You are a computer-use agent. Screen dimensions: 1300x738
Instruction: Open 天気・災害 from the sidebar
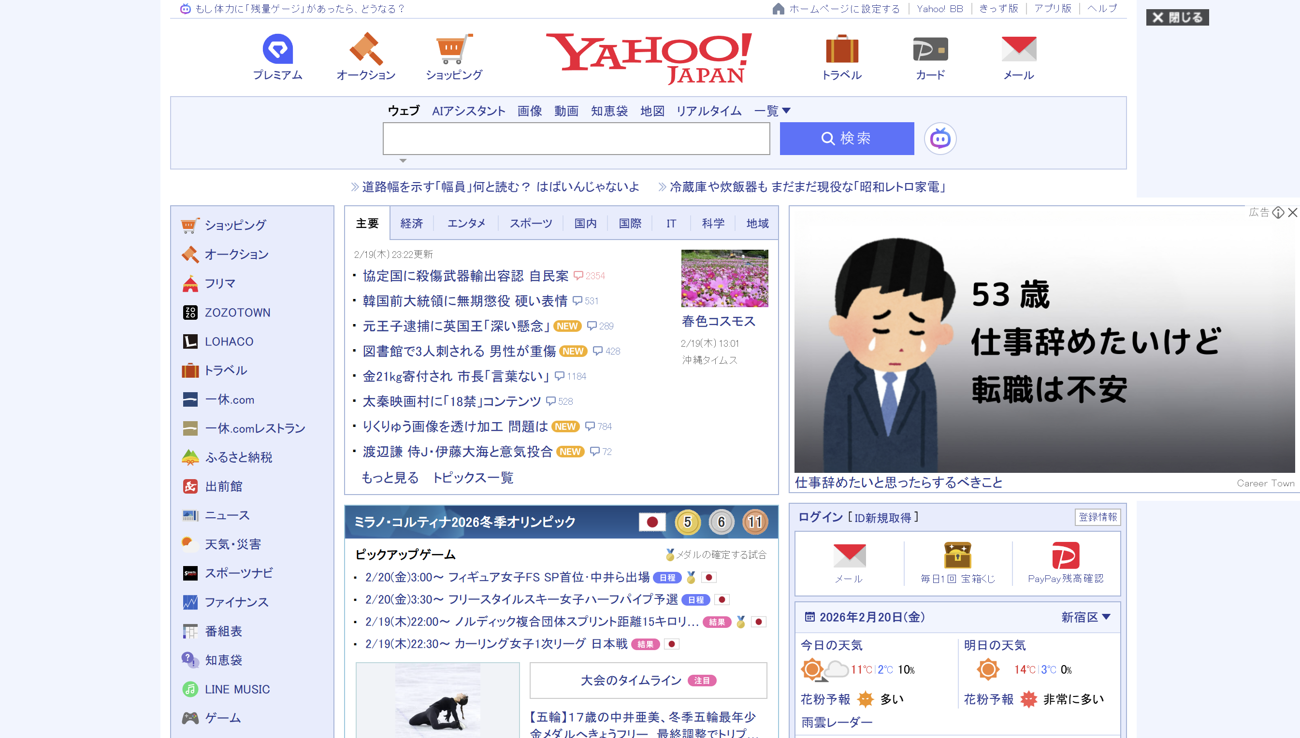pos(233,544)
